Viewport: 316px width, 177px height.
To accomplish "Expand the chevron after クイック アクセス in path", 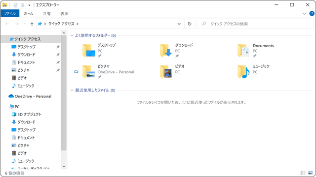I will click(x=78, y=24).
